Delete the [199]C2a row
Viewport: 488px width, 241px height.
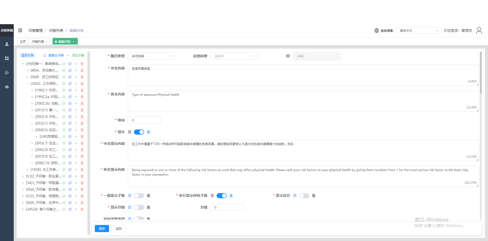coord(82,97)
